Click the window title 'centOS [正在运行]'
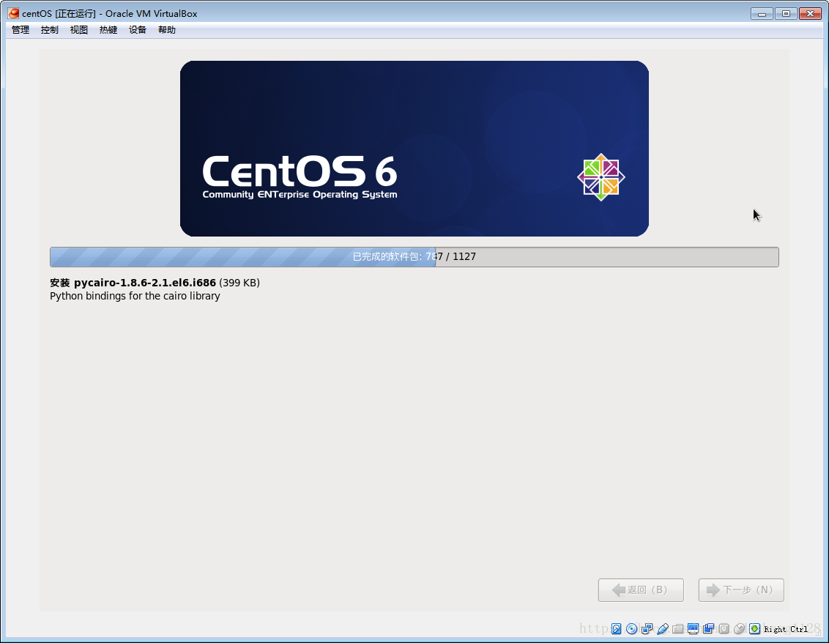Viewport: 829px width, 643px height. [x=59, y=14]
